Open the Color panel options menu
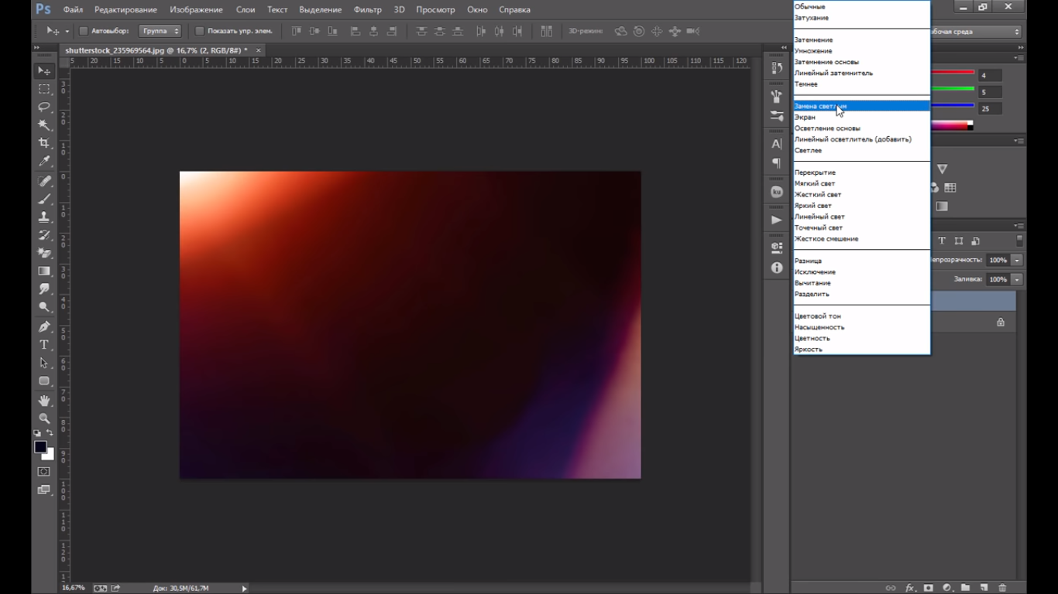The height and width of the screenshot is (594, 1058). pos(1019,58)
